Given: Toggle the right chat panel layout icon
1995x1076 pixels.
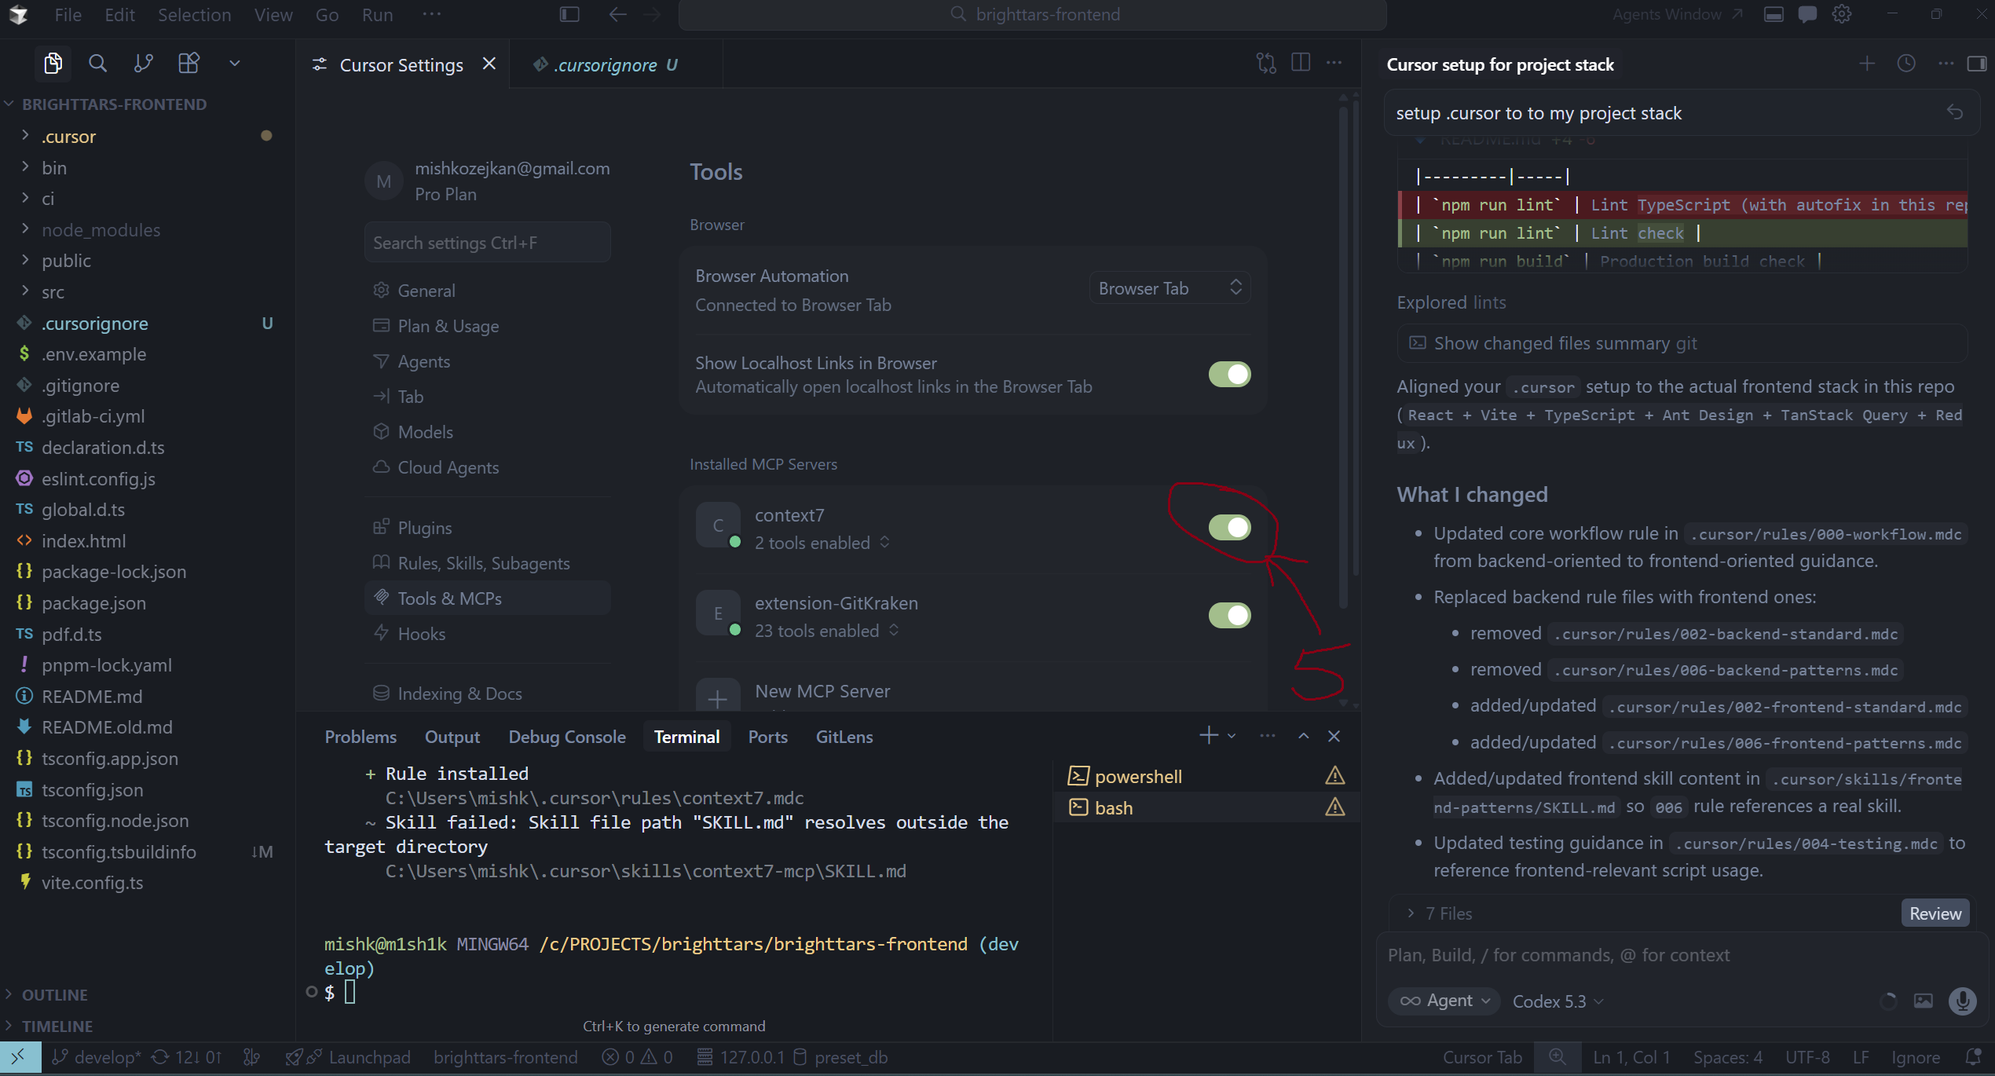Looking at the screenshot, I should point(1977,64).
